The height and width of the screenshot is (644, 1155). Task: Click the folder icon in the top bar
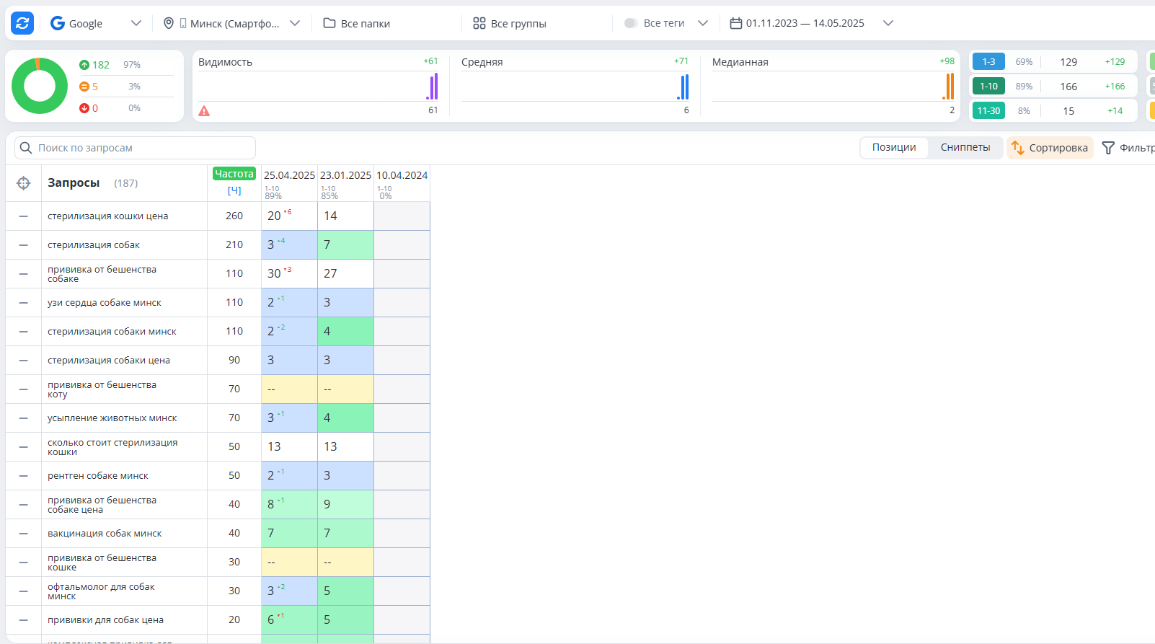coord(329,23)
